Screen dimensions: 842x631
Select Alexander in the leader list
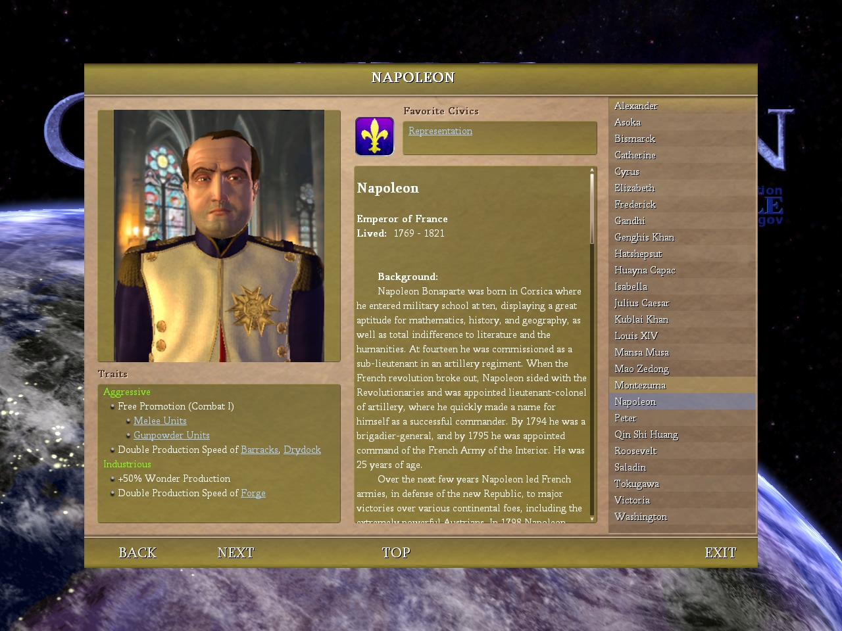coord(682,106)
